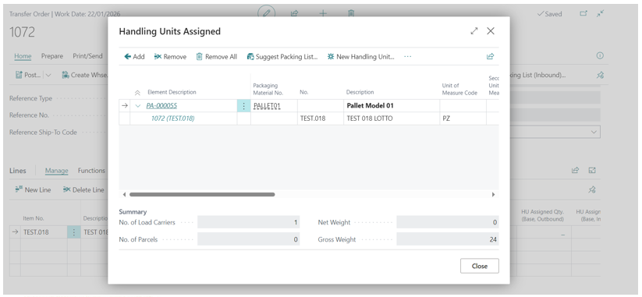
Task: Click the Item No. column header
Action: click(34, 218)
